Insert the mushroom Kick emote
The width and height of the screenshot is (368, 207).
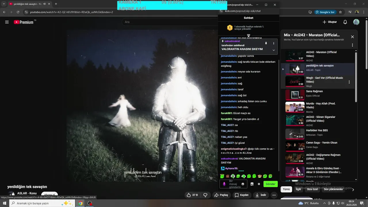260,176
